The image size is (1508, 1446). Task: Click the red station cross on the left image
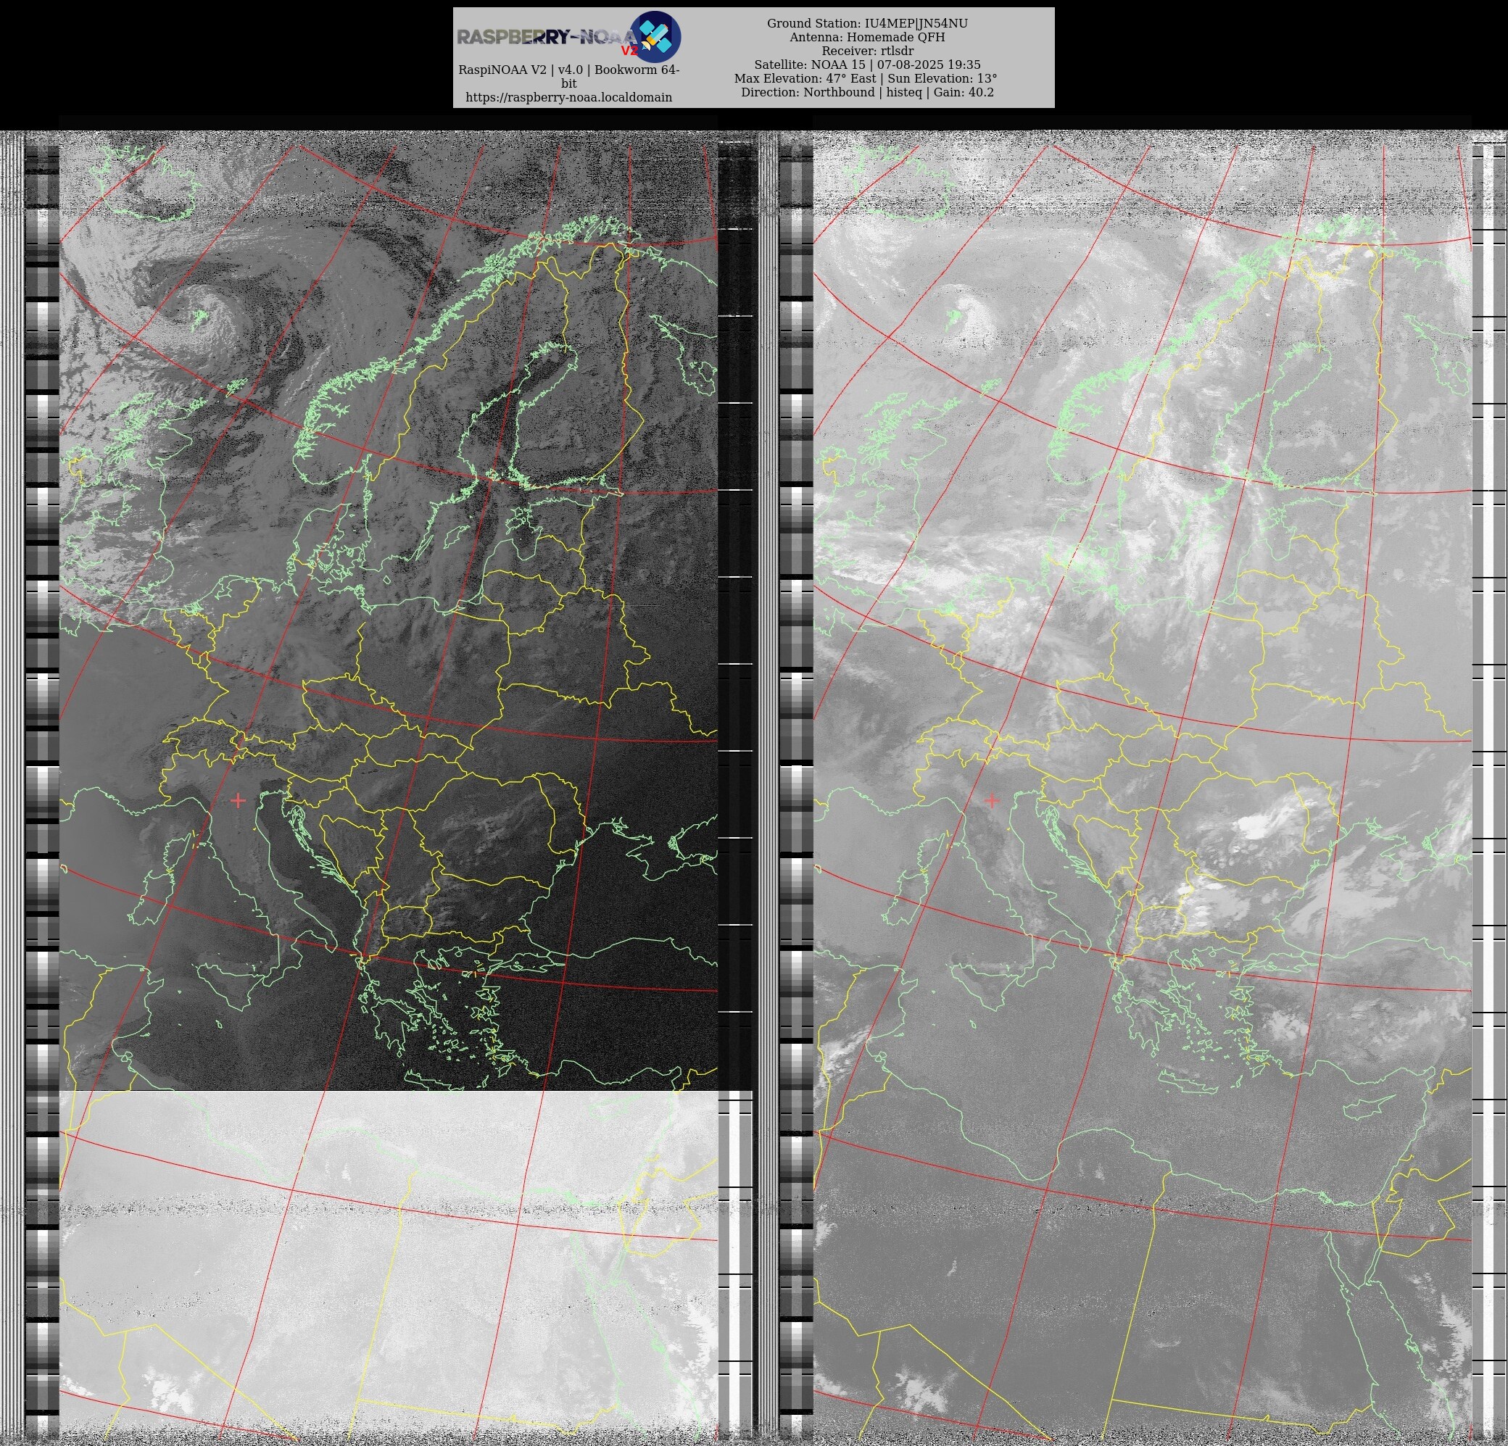click(239, 801)
